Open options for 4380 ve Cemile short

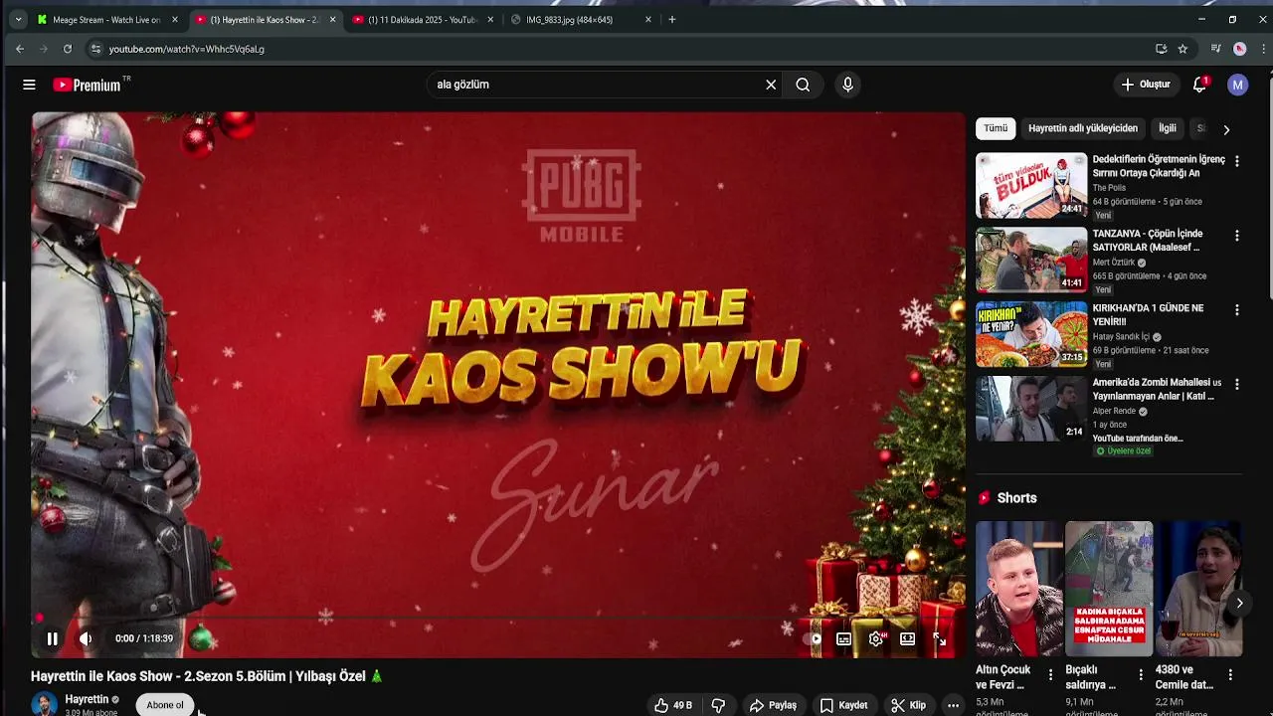click(x=1230, y=675)
